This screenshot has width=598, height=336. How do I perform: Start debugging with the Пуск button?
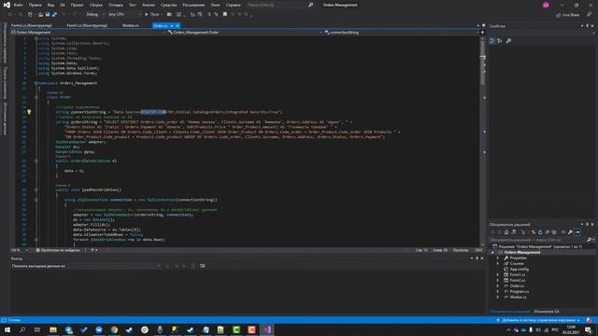point(152,15)
